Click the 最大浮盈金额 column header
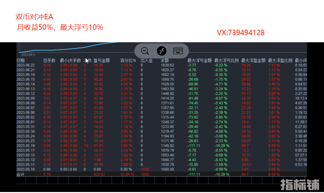Screen dimensions: 324x193 [x=253, y=61]
